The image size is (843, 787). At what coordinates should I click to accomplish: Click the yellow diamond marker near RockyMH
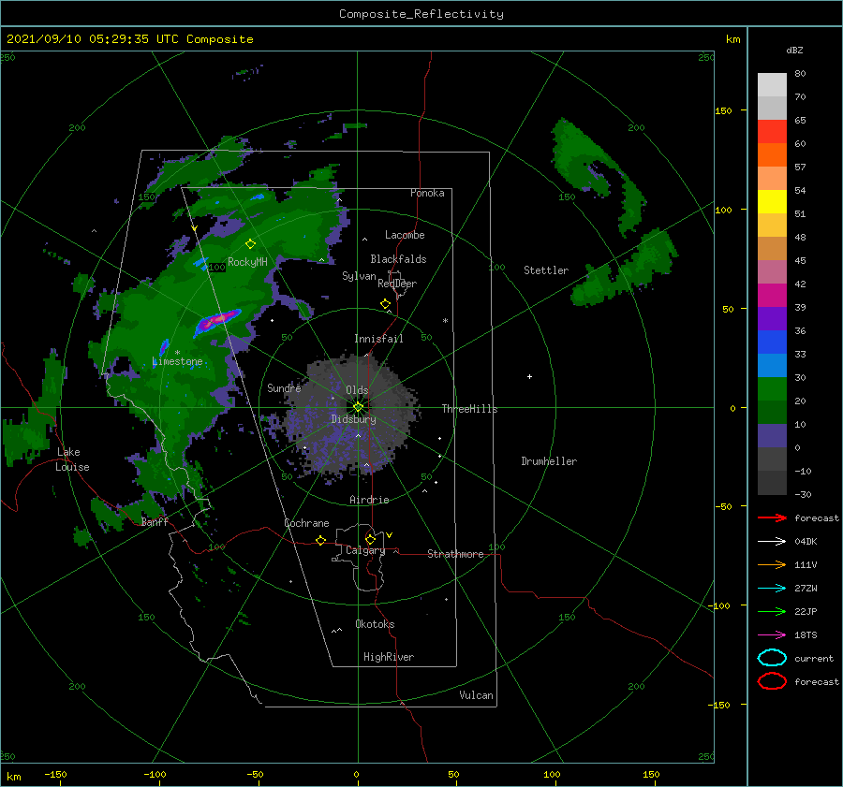coord(250,244)
